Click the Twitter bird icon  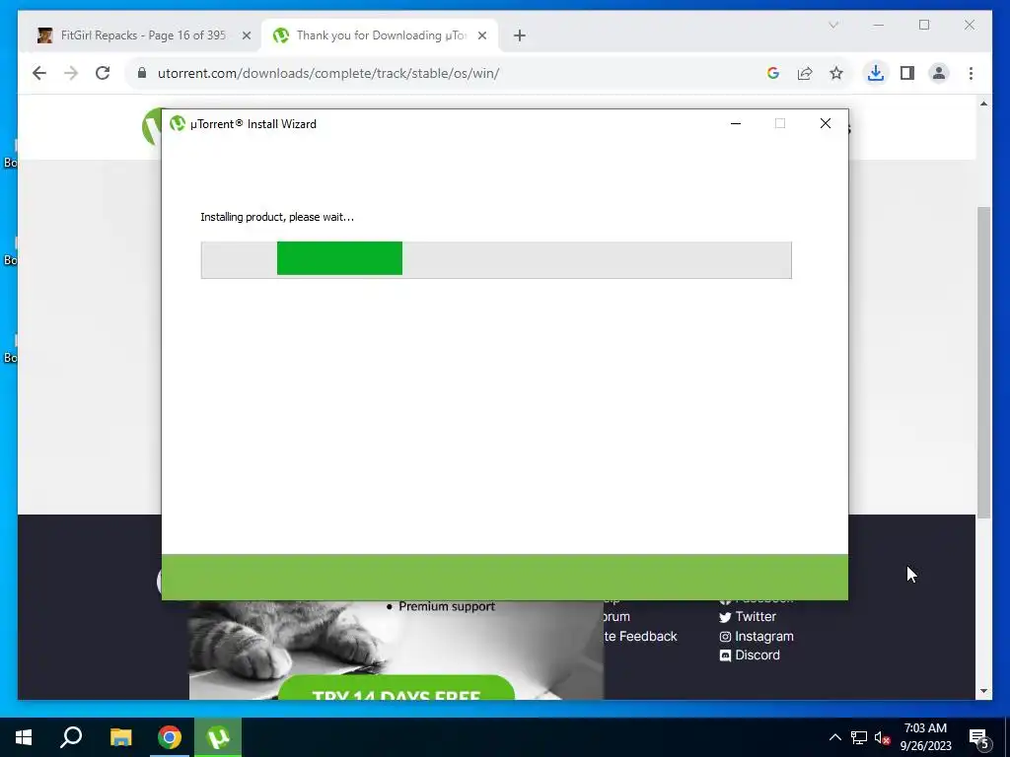(x=725, y=617)
